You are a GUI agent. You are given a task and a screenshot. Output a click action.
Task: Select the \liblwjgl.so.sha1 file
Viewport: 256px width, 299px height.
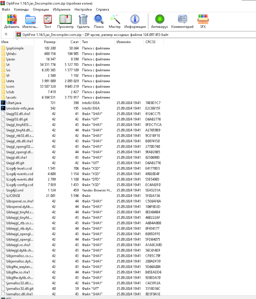pos(18,245)
